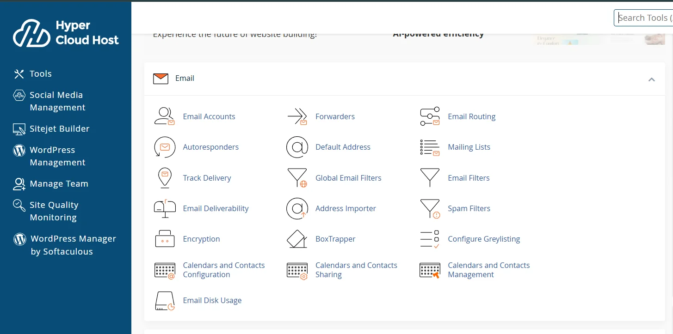
Task: Open the Forwarders link
Action: pos(335,116)
